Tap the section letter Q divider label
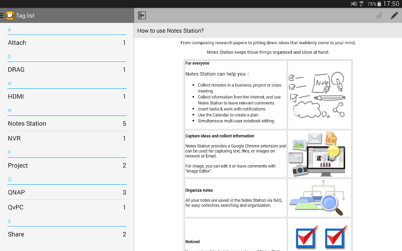 (x=10, y=180)
